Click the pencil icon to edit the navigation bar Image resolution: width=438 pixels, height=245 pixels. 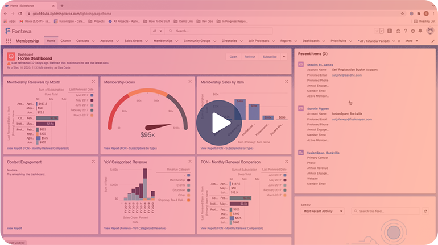(x=433, y=41)
